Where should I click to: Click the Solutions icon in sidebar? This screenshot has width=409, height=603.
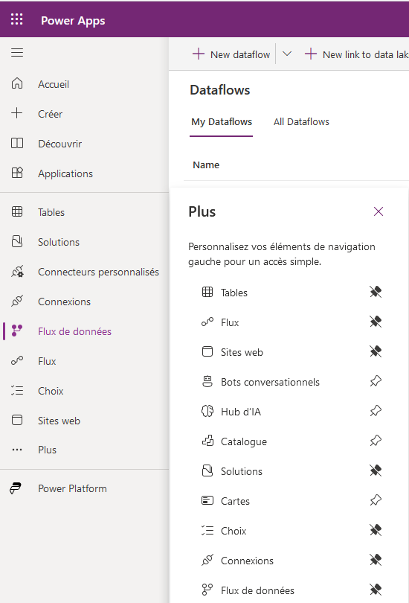pyautogui.click(x=17, y=241)
